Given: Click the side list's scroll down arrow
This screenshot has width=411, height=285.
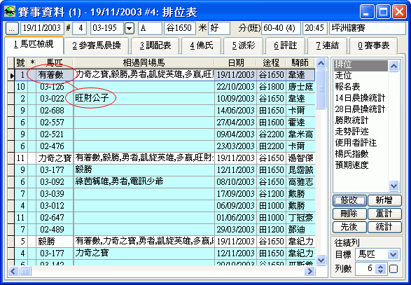Looking at the screenshot, I should [393, 186].
